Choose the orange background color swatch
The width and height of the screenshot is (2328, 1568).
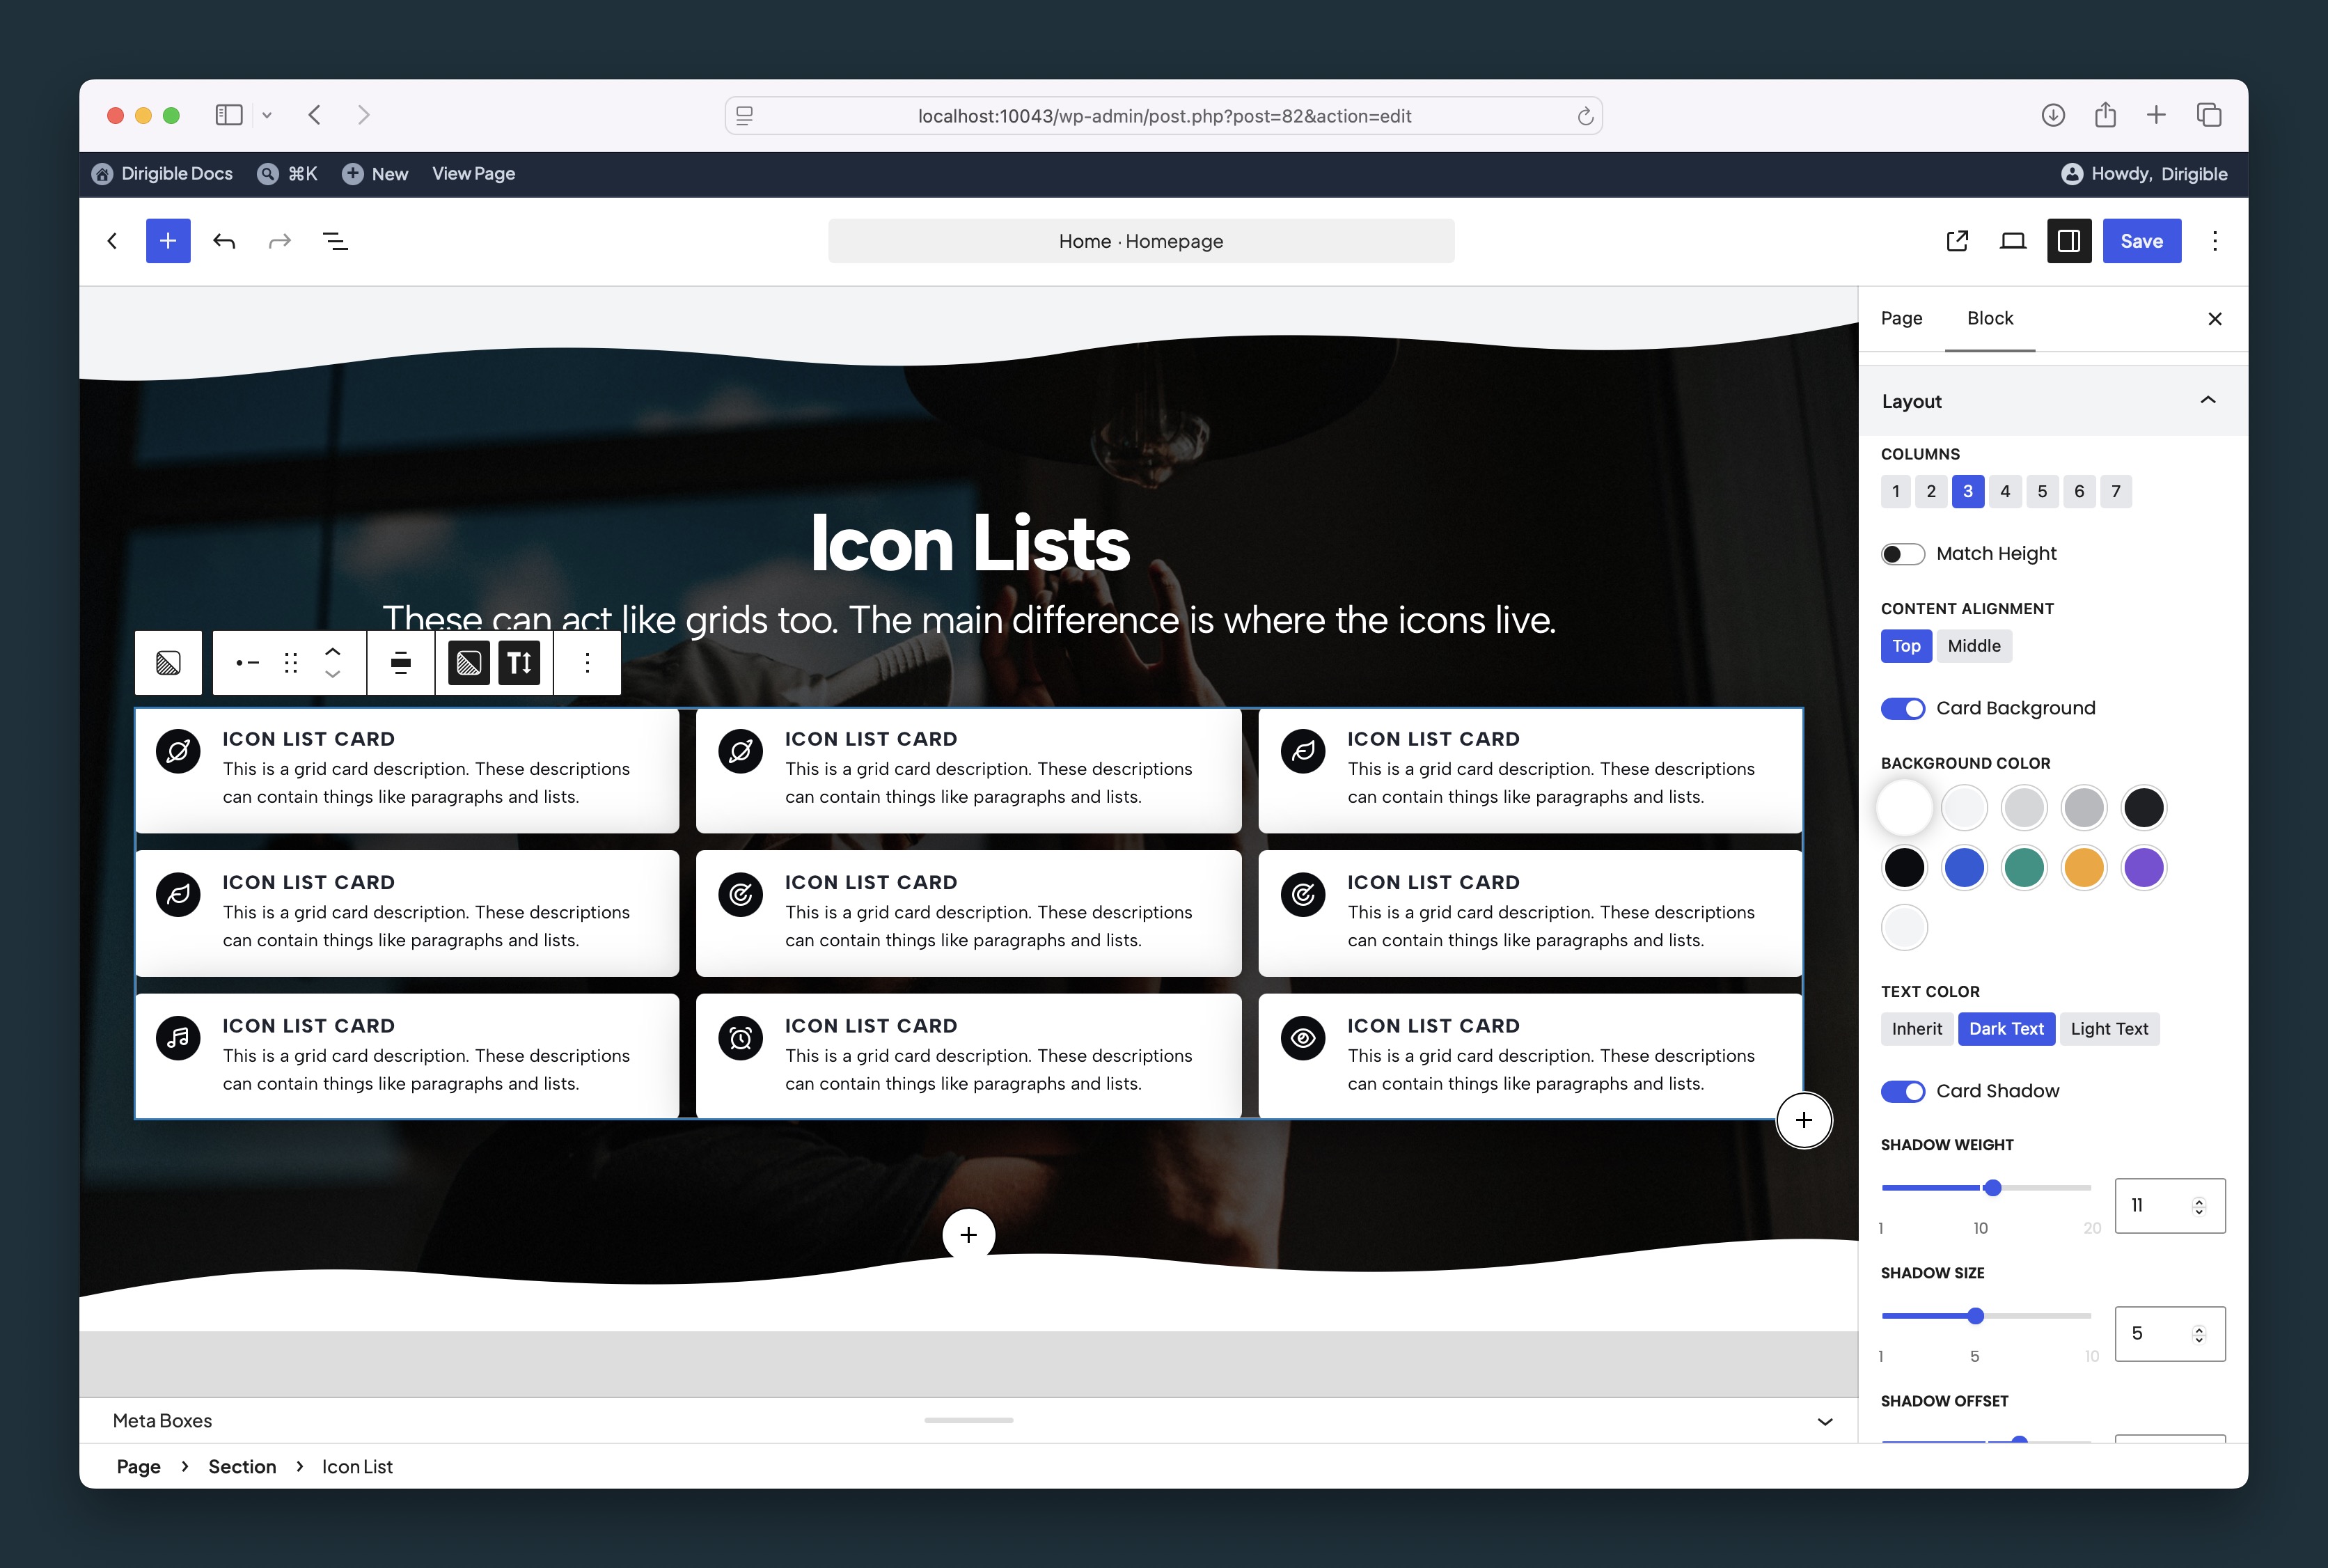click(2084, 867)
